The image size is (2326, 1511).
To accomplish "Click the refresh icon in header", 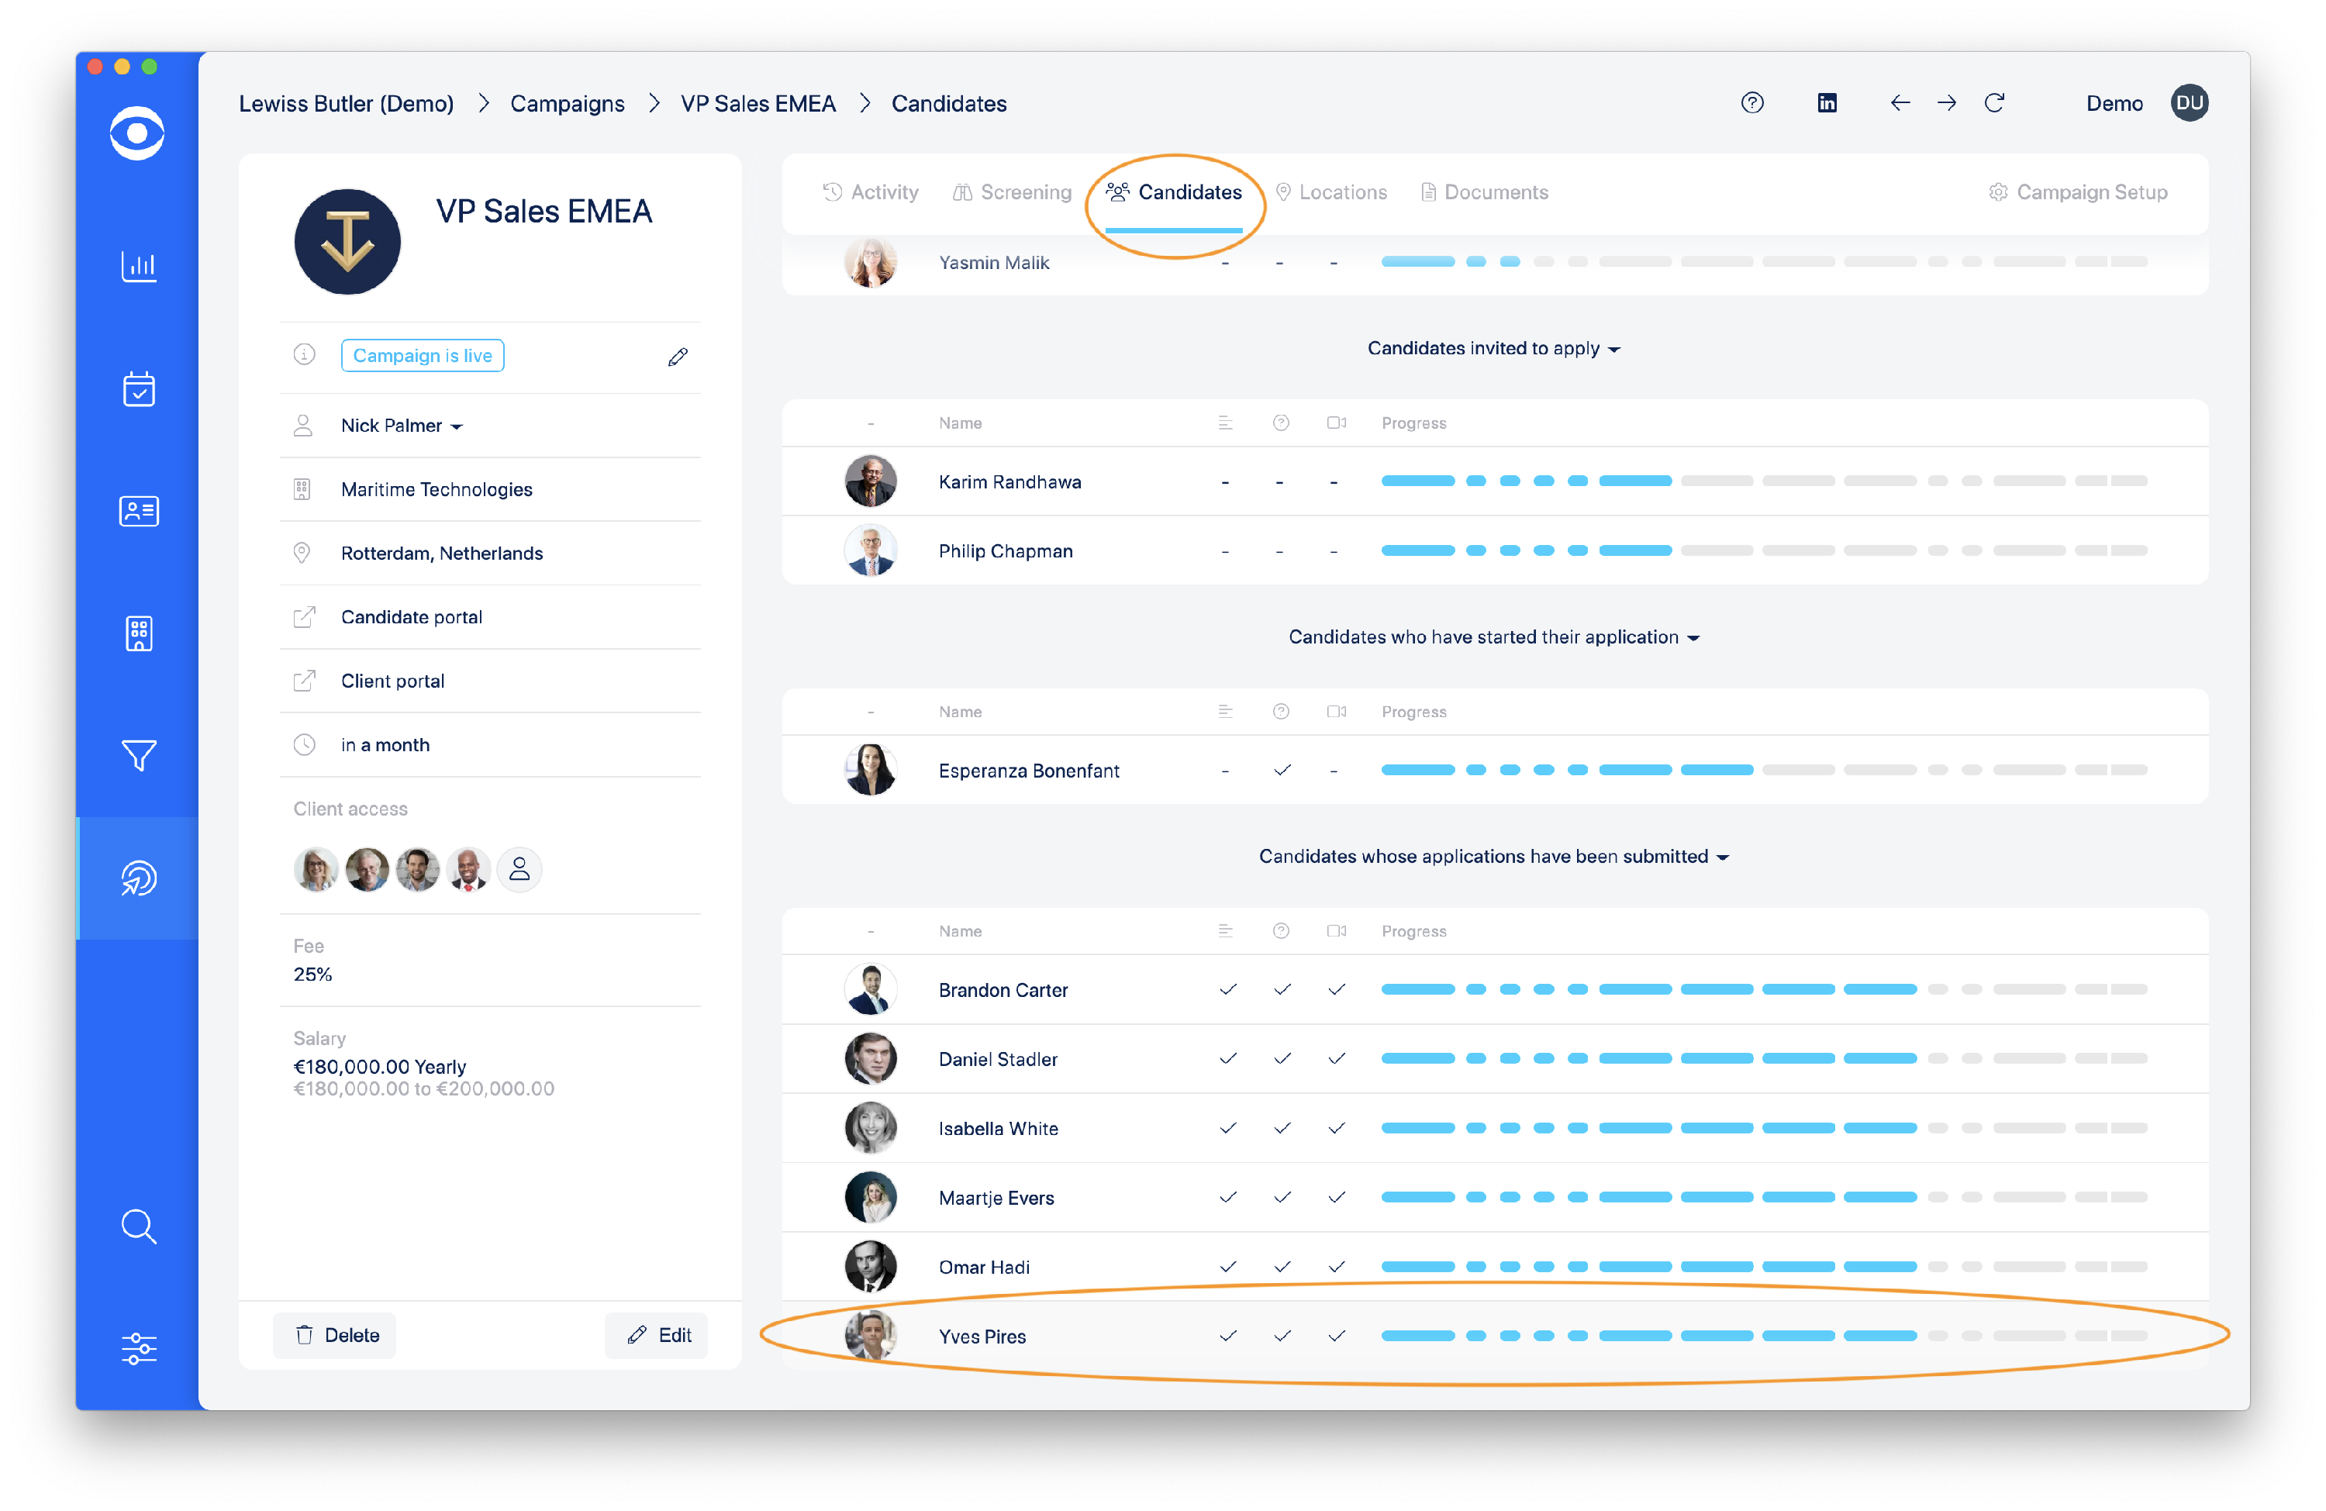I will pos(1995,102).
